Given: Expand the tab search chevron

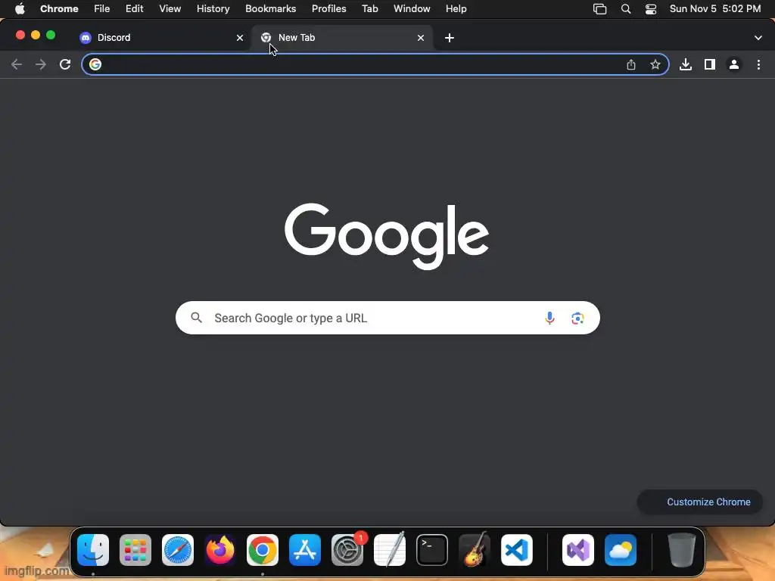Looking at the screenshot, I should click(758, 38).
